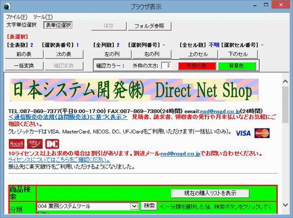Click the NICOS card logo

click(x=16, y=144)
